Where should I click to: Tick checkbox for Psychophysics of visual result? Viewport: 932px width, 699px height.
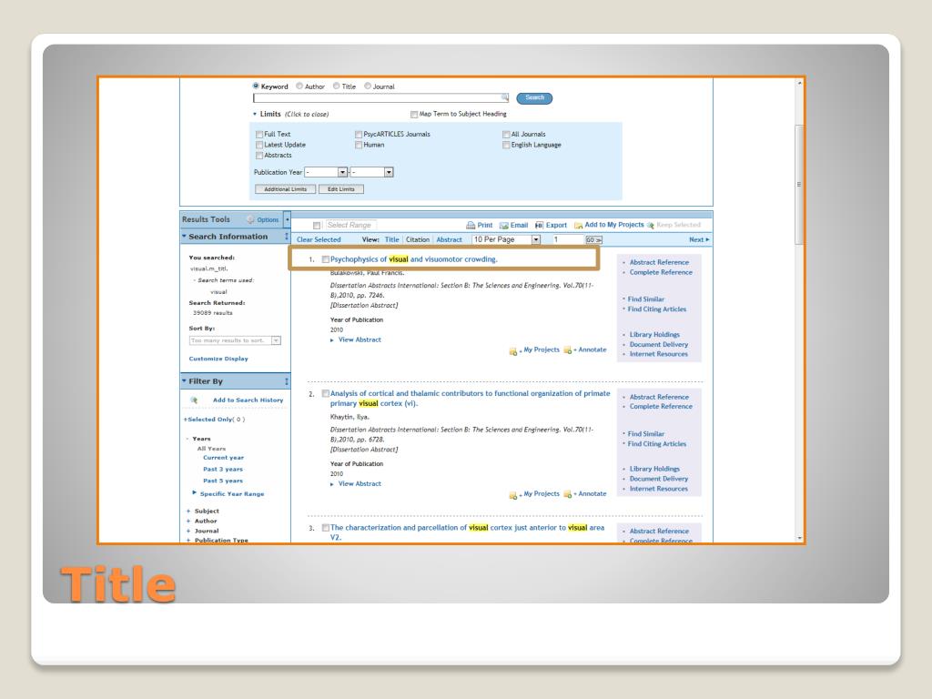(325, 259)
